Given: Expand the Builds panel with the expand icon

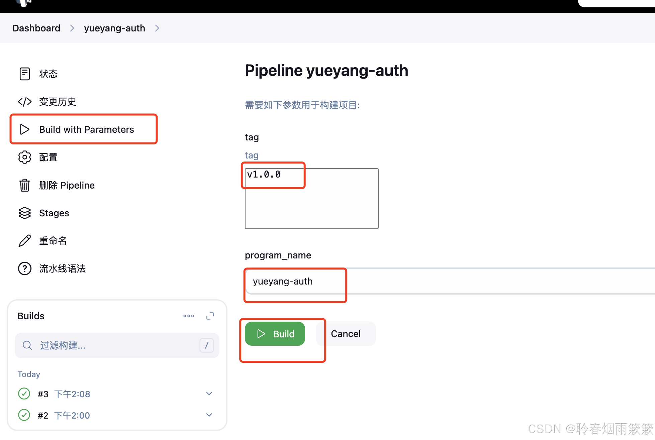Looking at the screenshot, I should (210, 316).
